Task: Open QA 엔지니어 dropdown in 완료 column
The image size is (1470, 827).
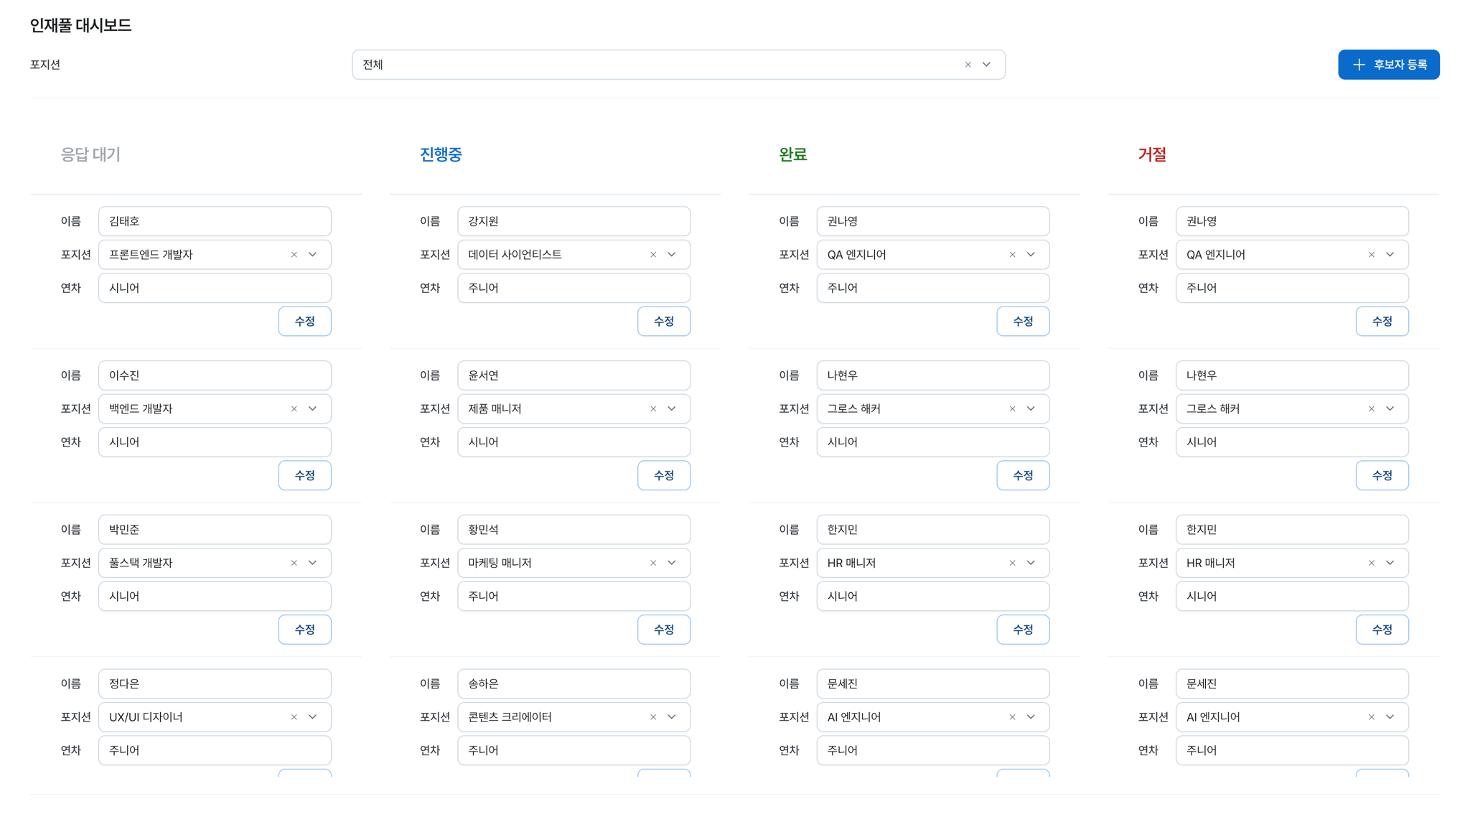Action: pos(1031,255)
